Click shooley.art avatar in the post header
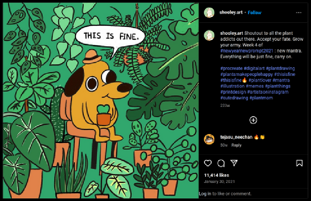The height and width of the screenshot is (201, 311). [x=209, y=12]
